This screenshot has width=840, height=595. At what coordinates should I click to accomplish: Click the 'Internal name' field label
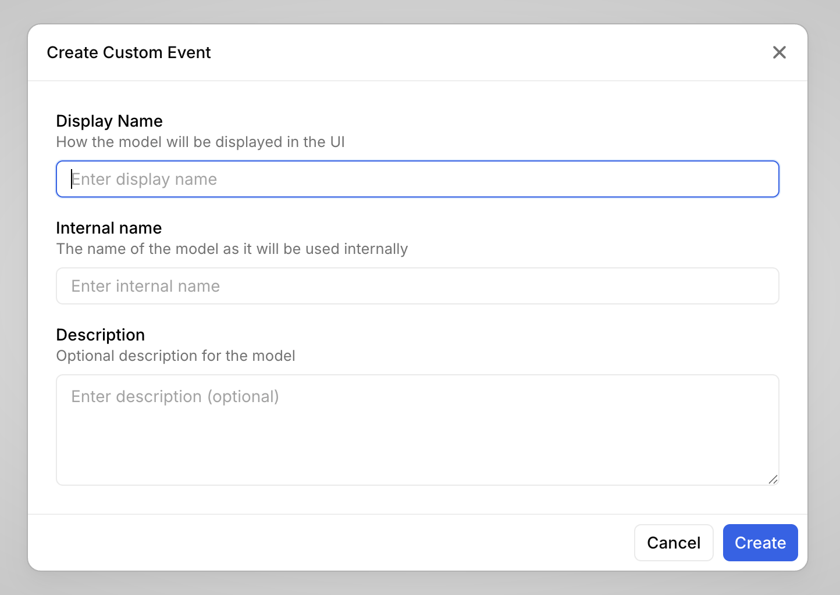[109, 228]
